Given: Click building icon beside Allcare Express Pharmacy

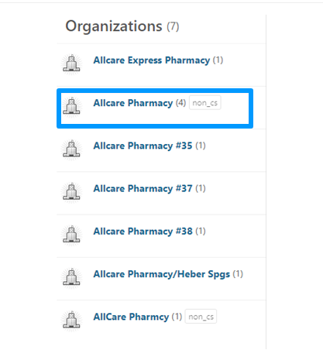Looking at the screenshot, I should point(71,64).
